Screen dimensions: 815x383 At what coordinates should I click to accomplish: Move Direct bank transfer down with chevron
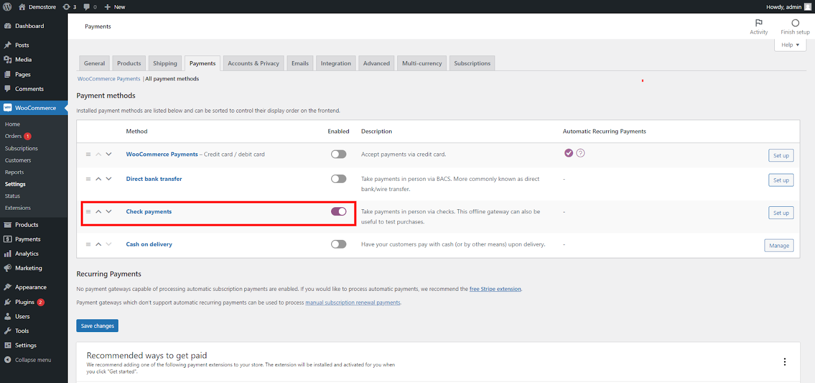(x=108, y=179)
